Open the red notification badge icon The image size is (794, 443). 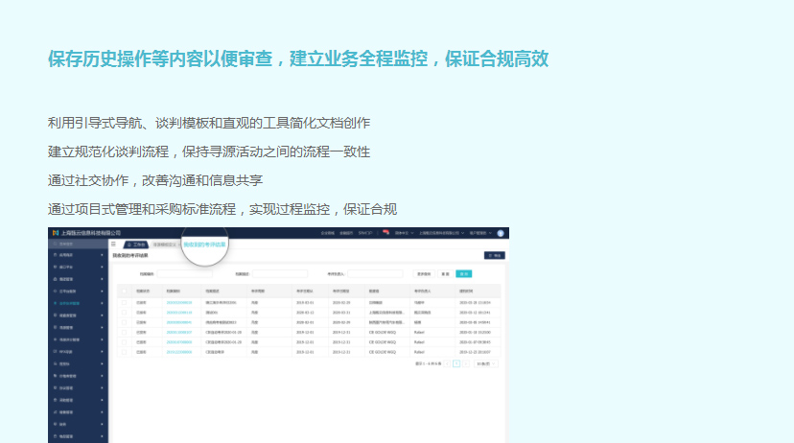(385, 232)
